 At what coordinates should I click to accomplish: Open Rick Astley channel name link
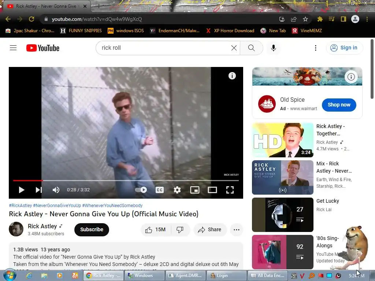42,226
